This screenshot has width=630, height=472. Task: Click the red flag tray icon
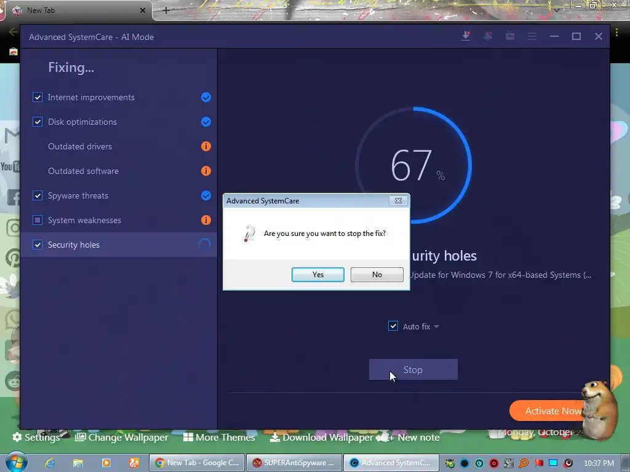538,463
